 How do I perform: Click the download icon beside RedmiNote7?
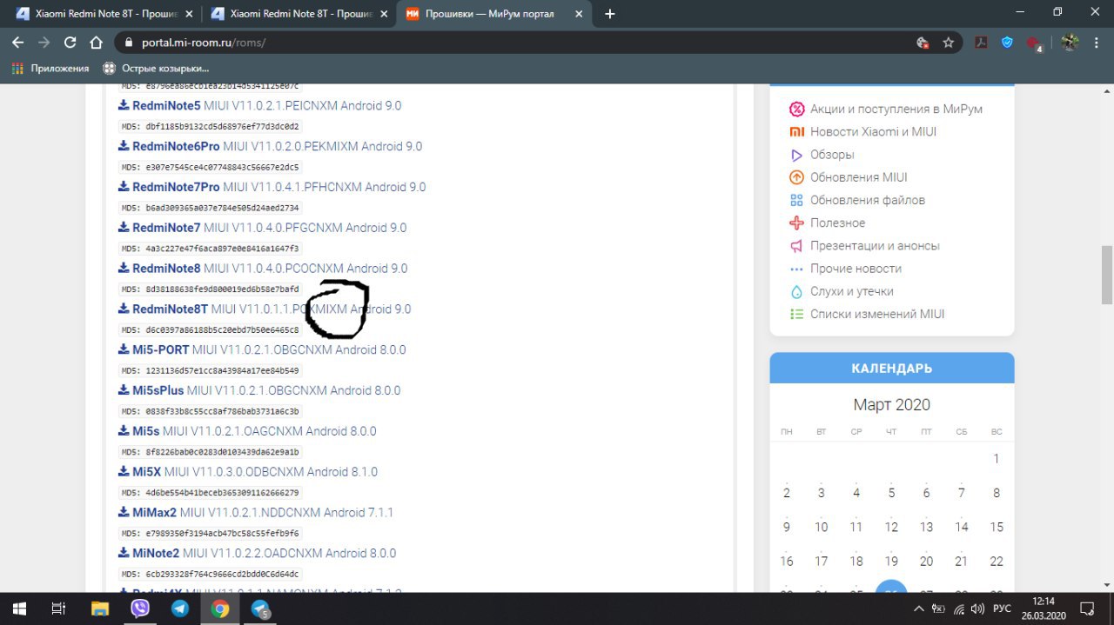(124, 228)
